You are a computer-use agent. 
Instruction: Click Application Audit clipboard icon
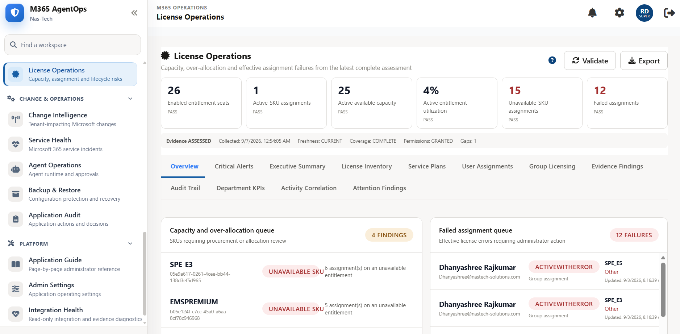click(x=16, y=219)
